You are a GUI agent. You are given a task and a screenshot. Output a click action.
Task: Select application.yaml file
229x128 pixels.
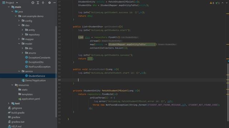(31, 99)
